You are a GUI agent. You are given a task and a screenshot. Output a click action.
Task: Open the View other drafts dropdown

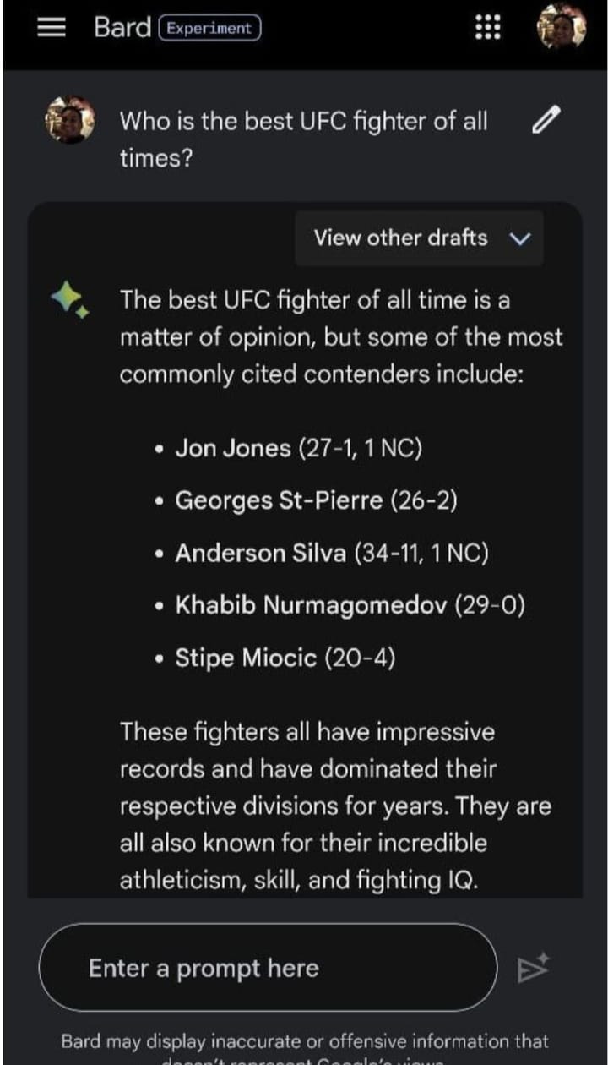pos(420,238)
